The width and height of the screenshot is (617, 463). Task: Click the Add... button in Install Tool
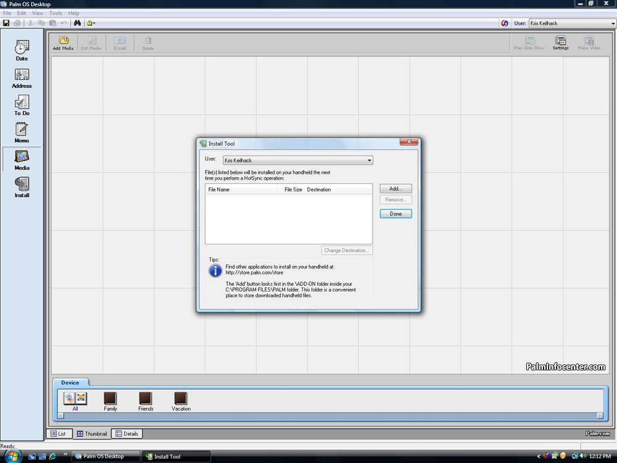(396, 188)
